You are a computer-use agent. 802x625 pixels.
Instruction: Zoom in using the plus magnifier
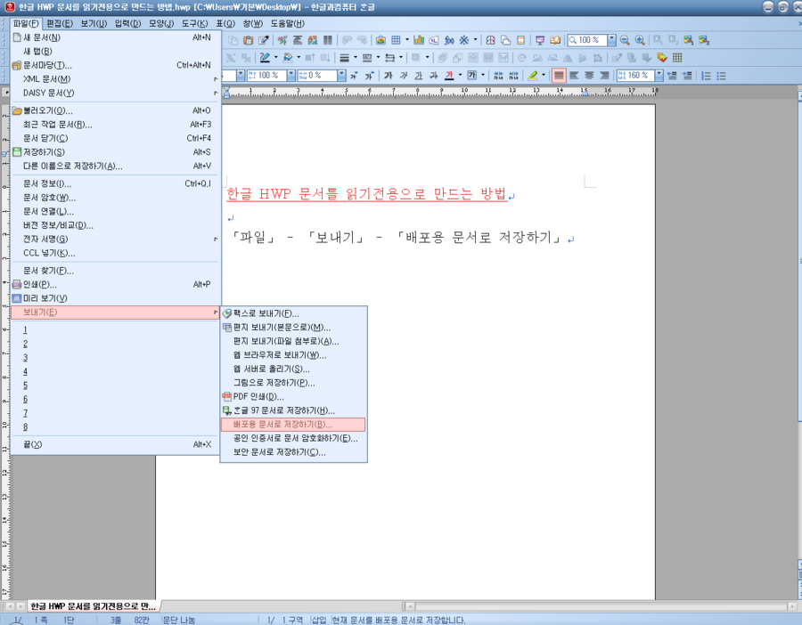(x=639, y=40)
